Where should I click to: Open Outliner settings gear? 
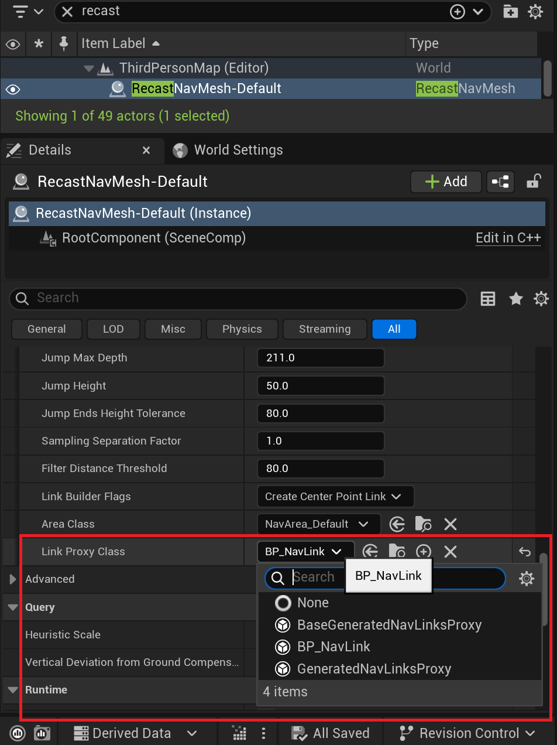(536, 11)
